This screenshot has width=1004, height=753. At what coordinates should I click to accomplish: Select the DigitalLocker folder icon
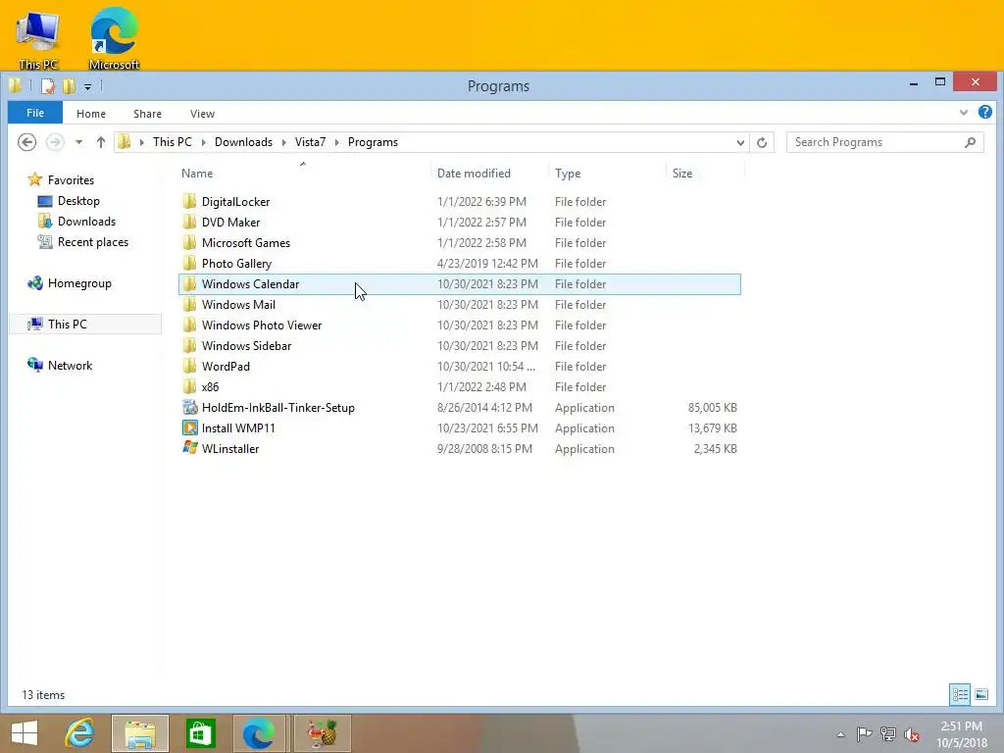(x=189, y=202)
